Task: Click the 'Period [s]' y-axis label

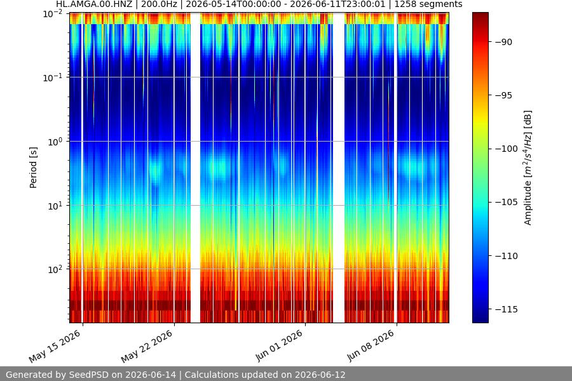Action: (33, 168)
